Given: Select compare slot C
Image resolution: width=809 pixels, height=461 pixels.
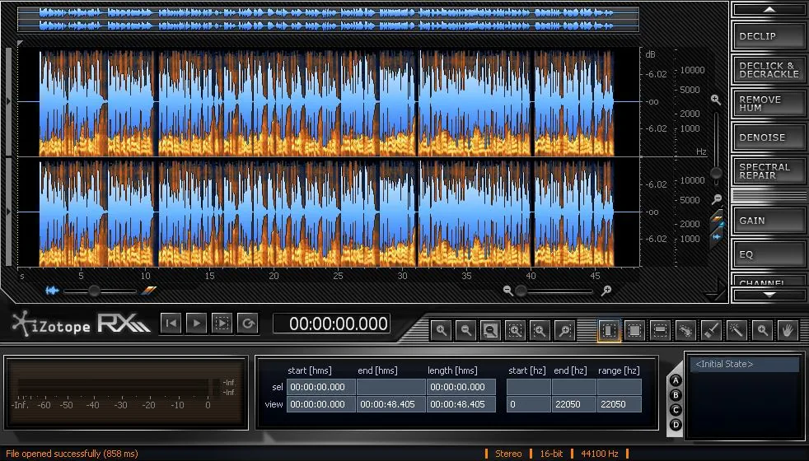Looking at the screenshot, I should pos(676,410).
